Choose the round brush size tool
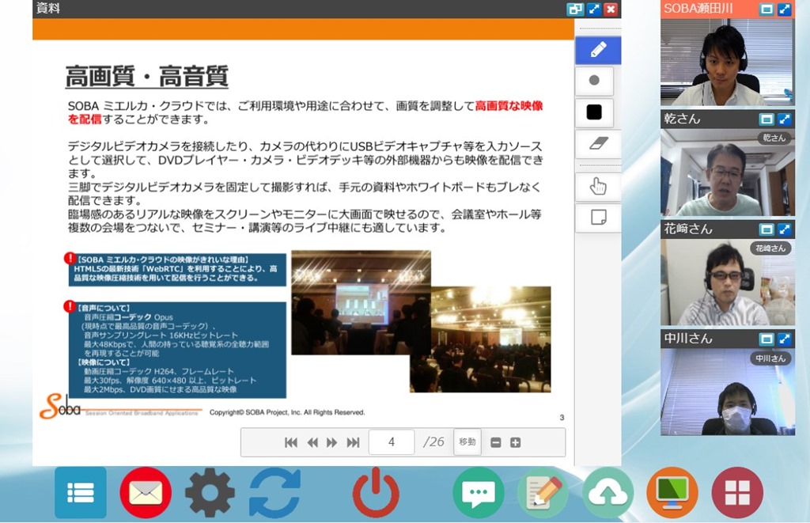 coord(594,81)
